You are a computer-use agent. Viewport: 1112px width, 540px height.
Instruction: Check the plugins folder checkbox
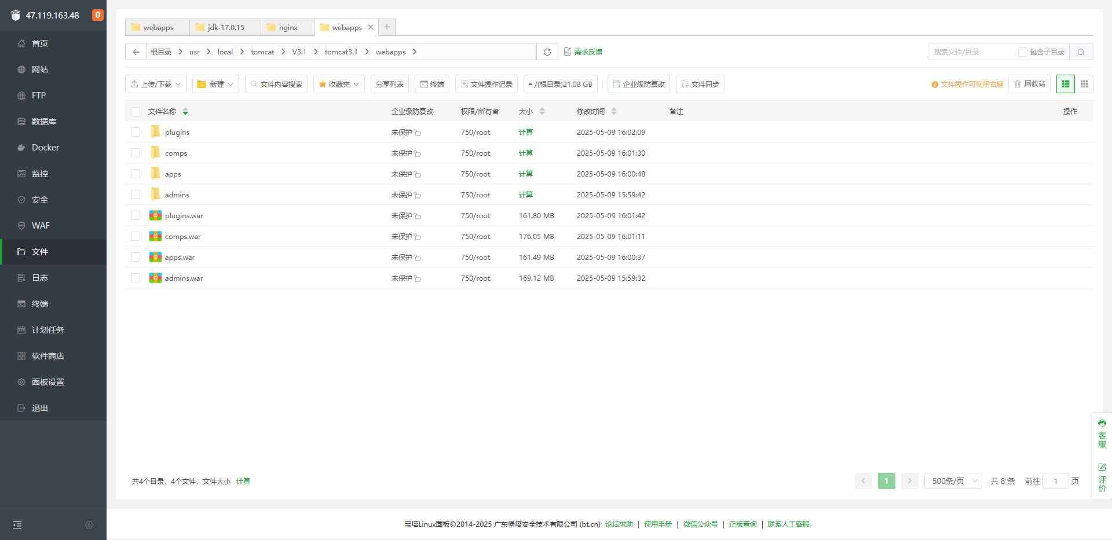pyautogui.click(x=136, y=133)
